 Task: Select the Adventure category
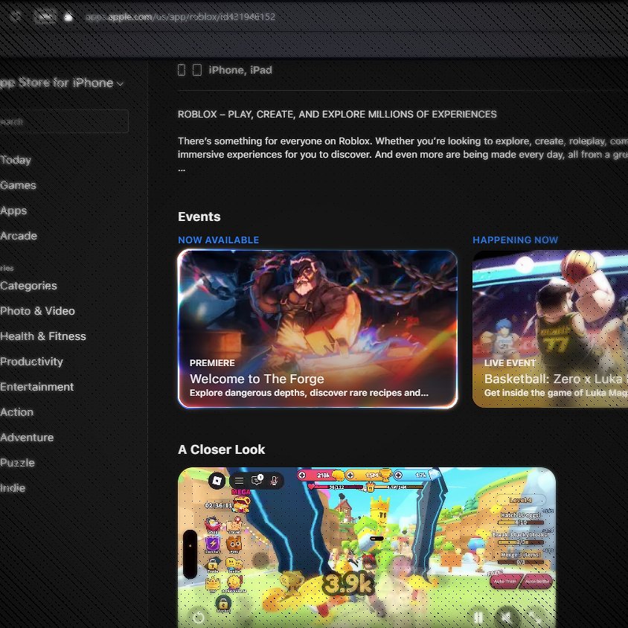(27, 438)
